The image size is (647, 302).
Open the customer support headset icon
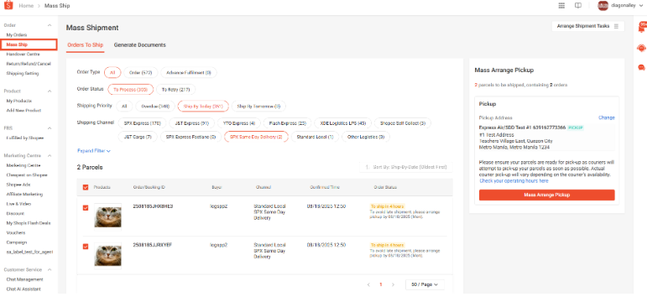tap(641, 49)
